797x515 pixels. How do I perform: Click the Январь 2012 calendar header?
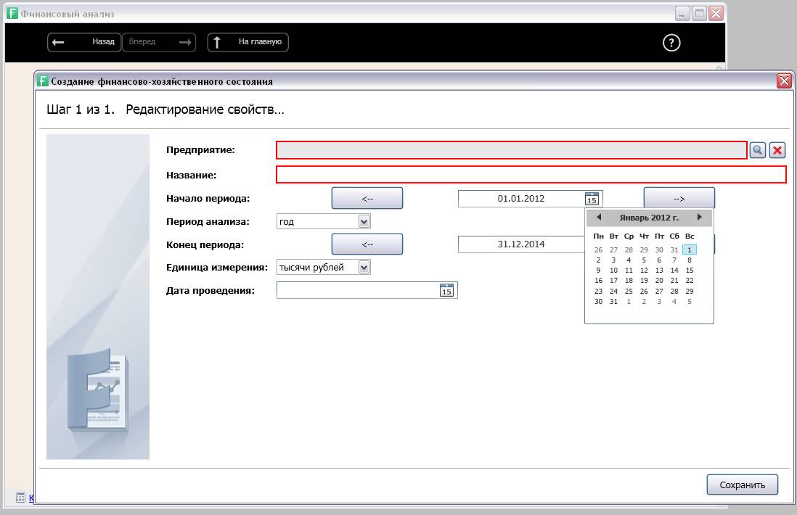pos(649,218)
